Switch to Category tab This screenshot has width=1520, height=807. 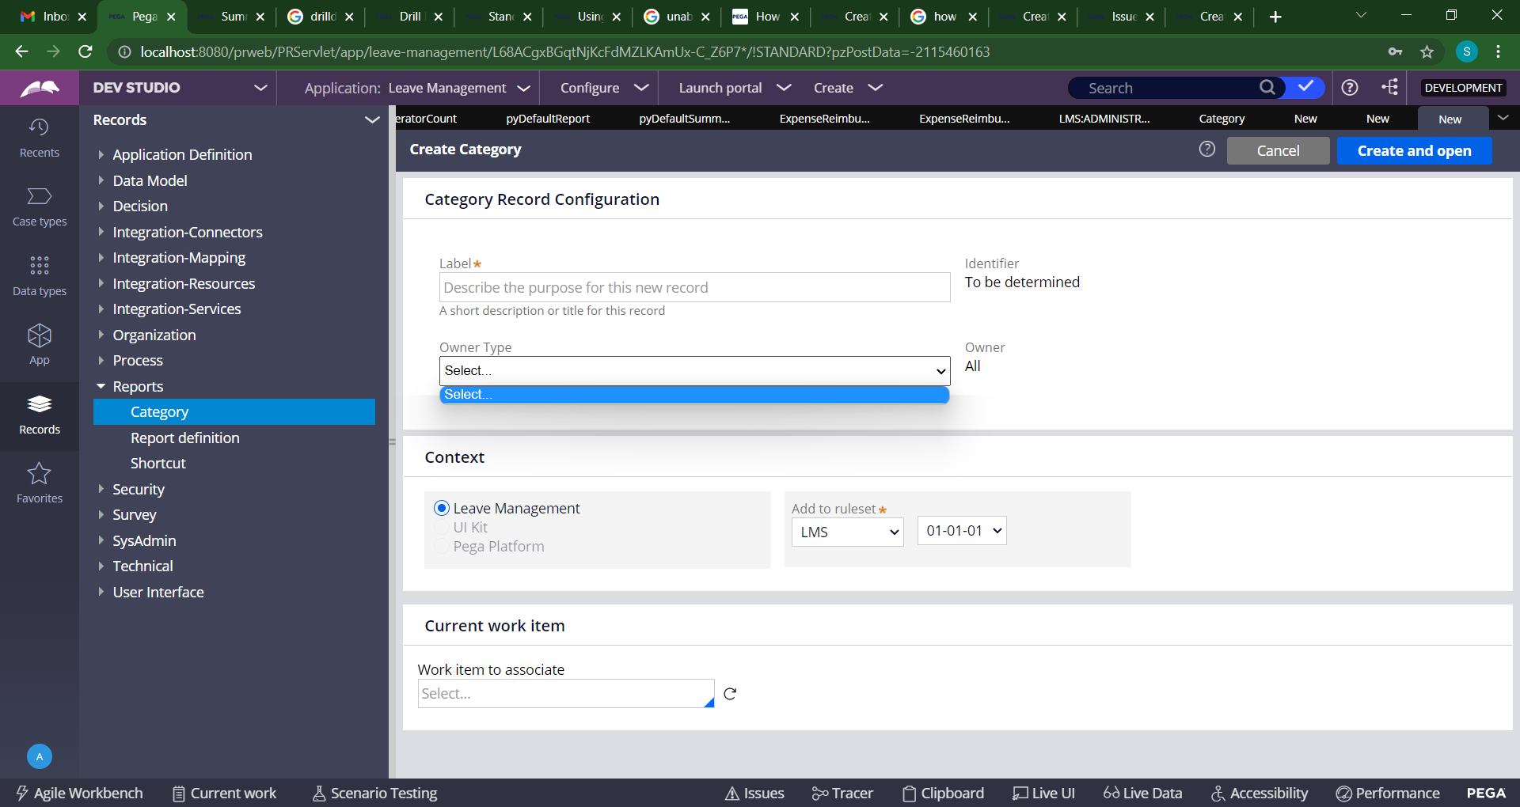coord(1222,119)
